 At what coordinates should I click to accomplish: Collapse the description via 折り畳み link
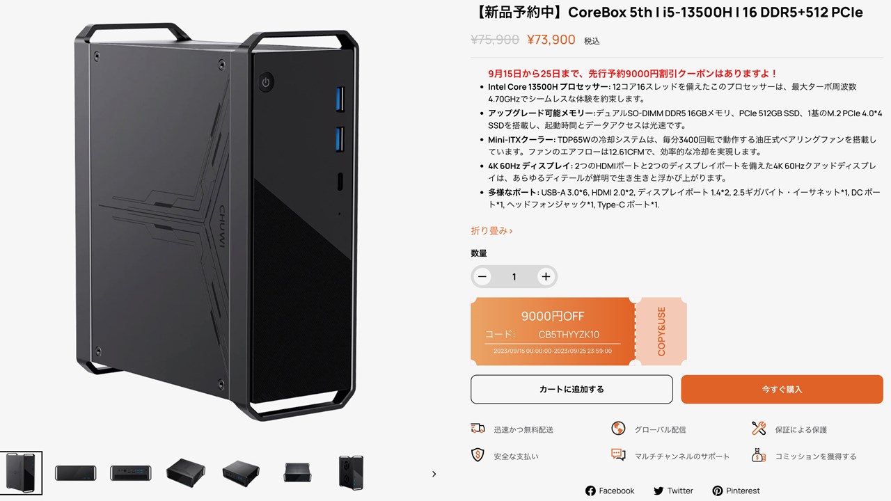click(491, 230)
